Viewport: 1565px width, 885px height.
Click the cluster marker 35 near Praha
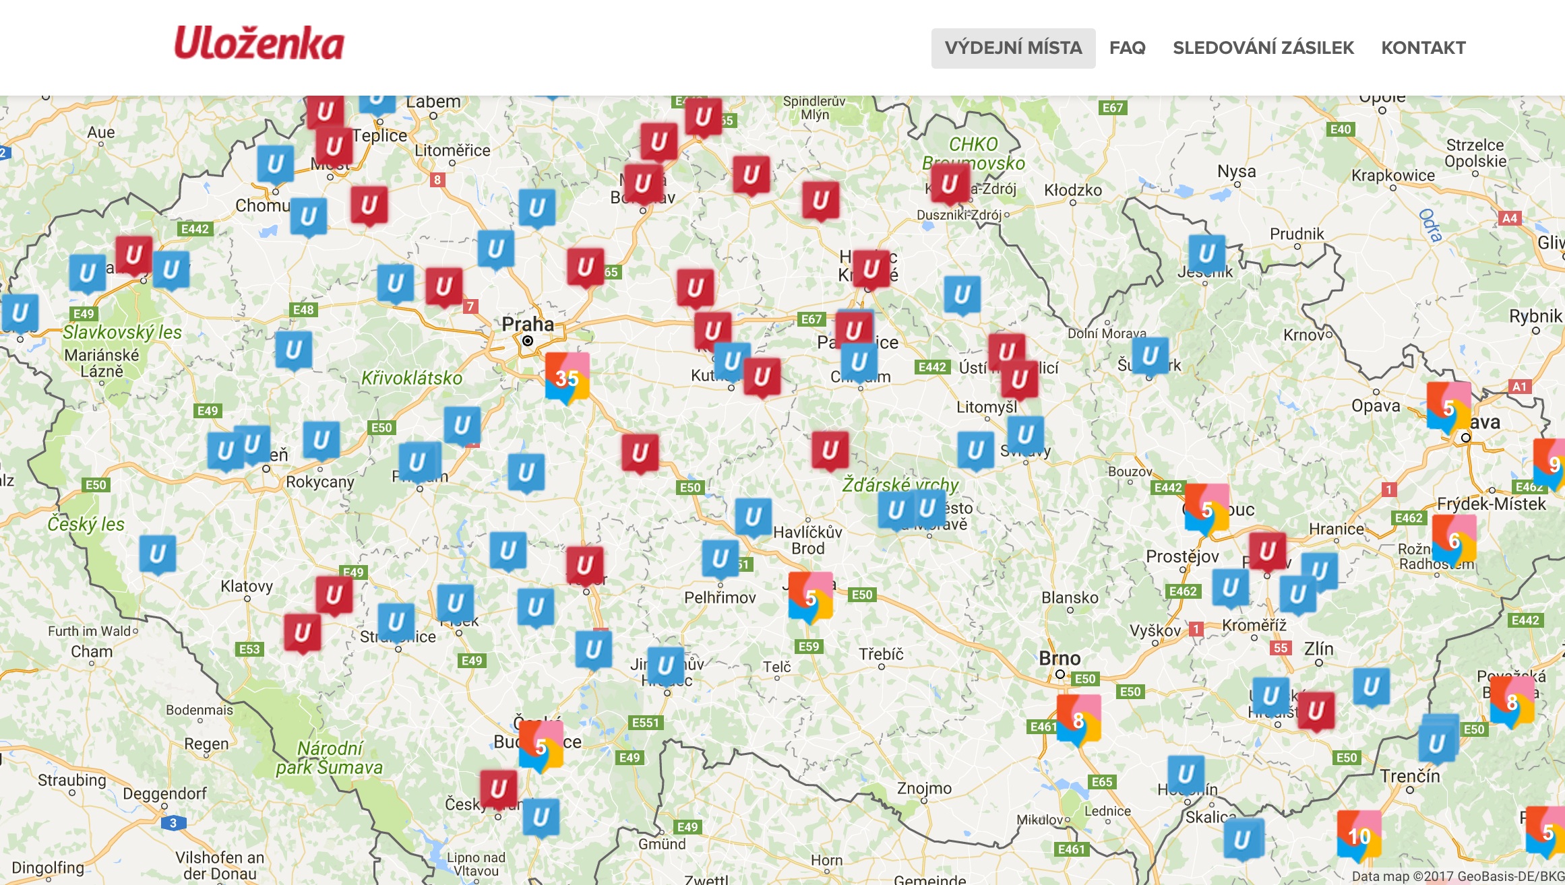(x=567, y=377)
